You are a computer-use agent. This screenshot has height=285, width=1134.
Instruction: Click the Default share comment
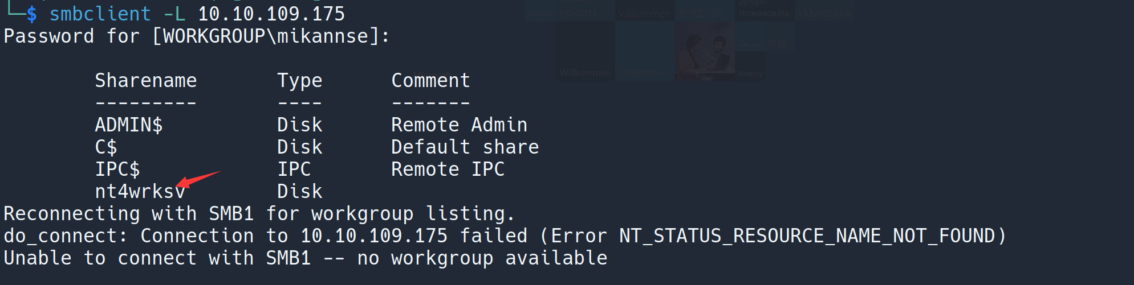465,147
